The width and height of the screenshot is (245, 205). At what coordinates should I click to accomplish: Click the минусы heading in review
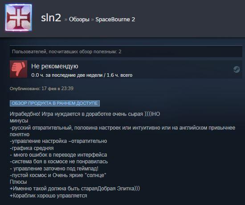(x=19, y=121)
